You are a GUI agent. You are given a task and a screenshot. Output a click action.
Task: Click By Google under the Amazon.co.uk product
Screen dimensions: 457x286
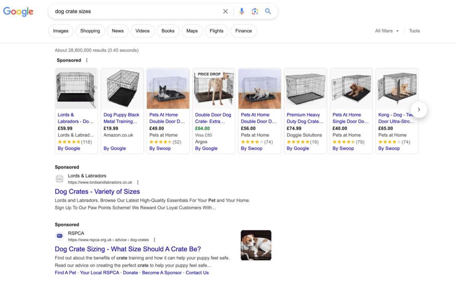pyautogui.click(x=115, y=148)
